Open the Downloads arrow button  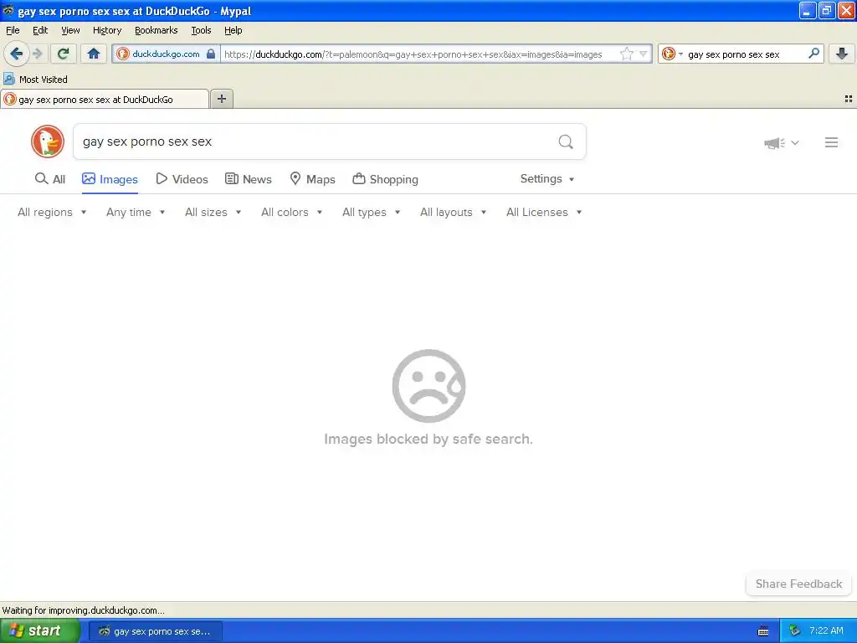point(842,54)
